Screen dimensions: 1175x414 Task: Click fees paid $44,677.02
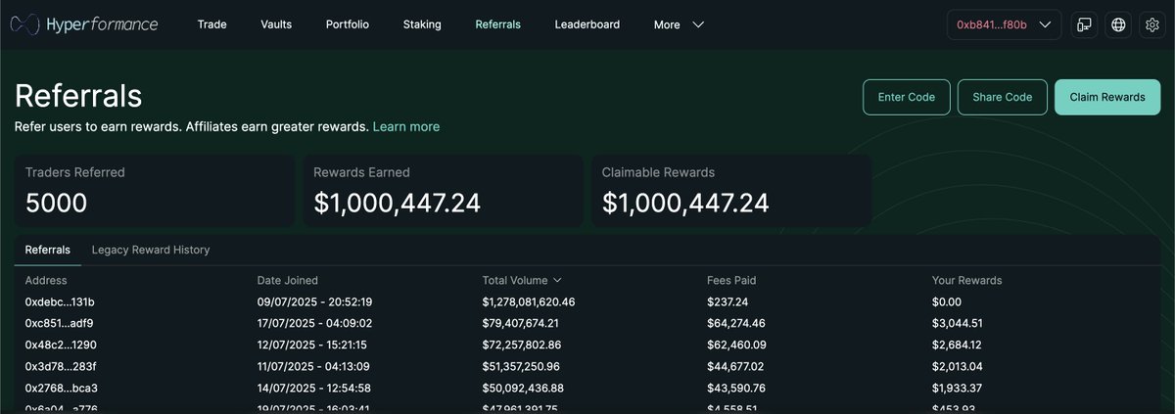click(735, 366)
